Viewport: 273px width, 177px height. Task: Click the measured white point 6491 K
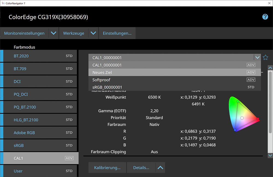[198, 104]
